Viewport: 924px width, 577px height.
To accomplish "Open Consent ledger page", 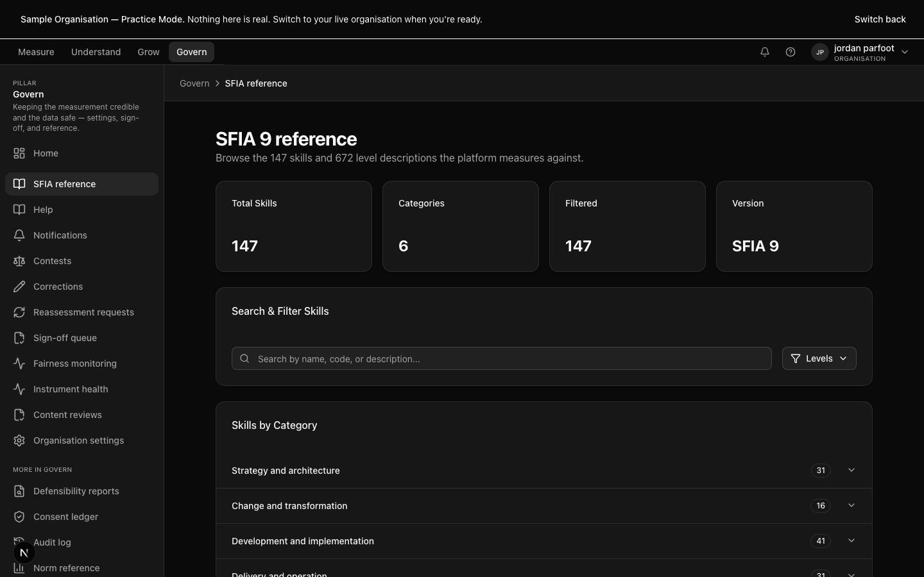I will [x=81, y=517].
